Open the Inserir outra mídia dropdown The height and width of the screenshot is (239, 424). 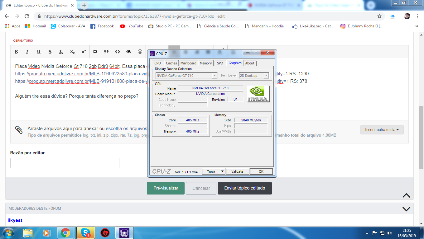click(382, 130)
